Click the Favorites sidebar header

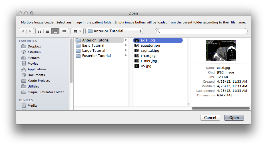[28, 41]
